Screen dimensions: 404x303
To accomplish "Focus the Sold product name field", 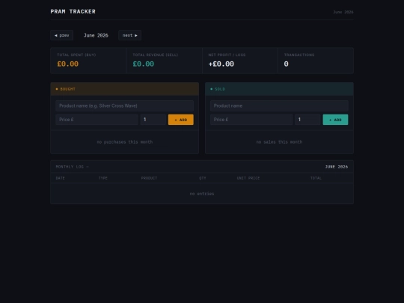I will pos(279,106).
